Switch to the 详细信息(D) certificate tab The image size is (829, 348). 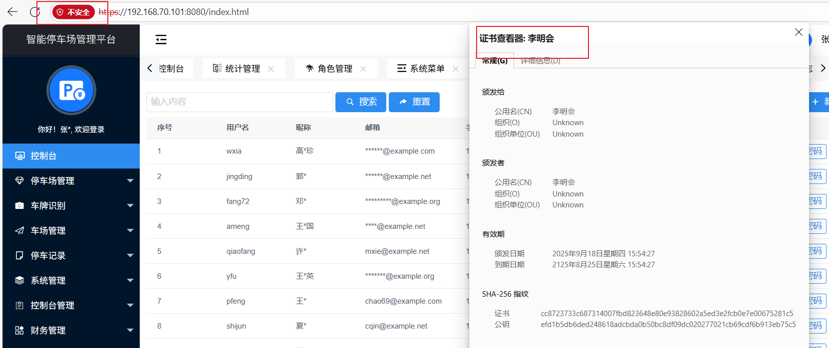pos(540,61)
